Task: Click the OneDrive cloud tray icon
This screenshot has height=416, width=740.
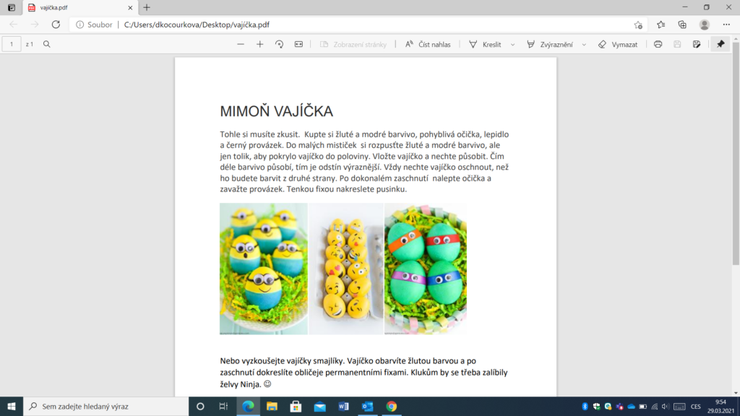Action: tap(631, 406)
